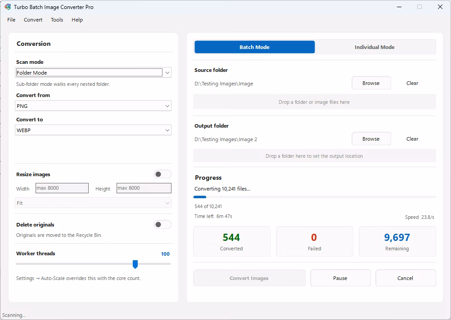This screenshot has width=451, height=320.
Task: Click the 544 Converted counter card
Action: click(x=231, y=242)
